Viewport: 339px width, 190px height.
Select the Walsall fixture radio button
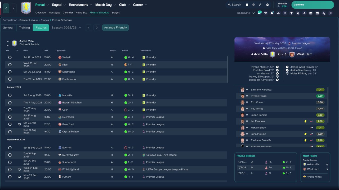(x=10, y=57)
